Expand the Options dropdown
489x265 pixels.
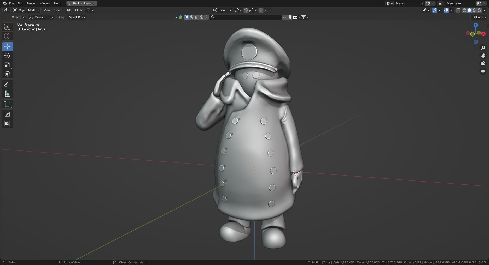tap(479, 17)
